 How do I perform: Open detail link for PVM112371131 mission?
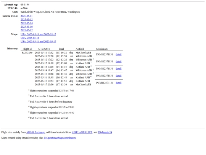119,83
